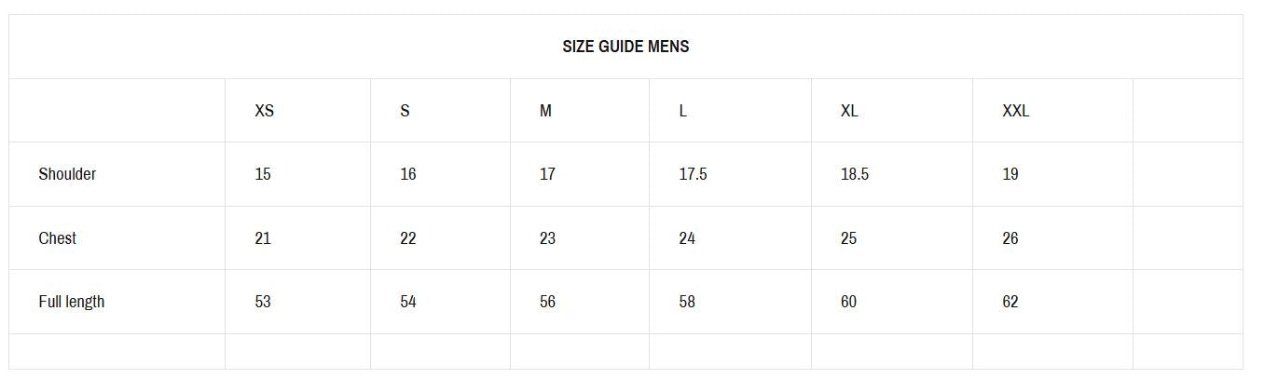This screenshot has width=1278, height=379.
Task: Select the XXL size column header
Action: [x=1015, y=111]
